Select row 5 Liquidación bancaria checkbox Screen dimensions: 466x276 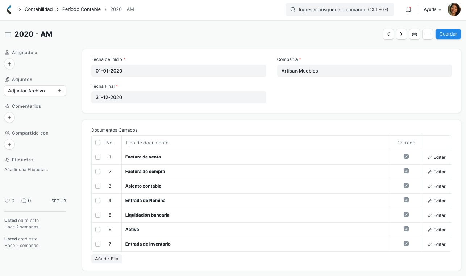pyautogui.click(x=98, y=215)
